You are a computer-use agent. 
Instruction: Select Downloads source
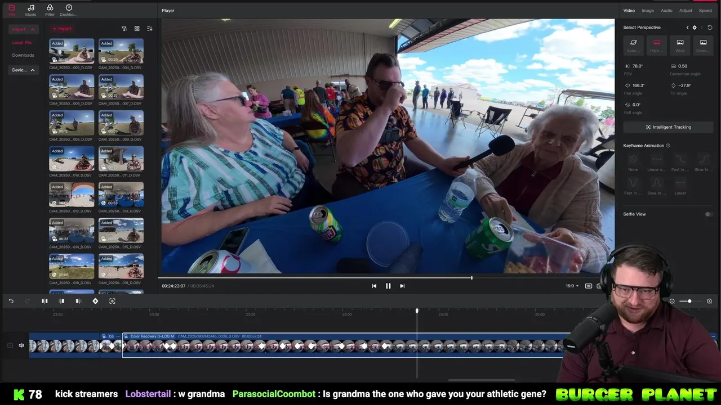pos(23,55)
